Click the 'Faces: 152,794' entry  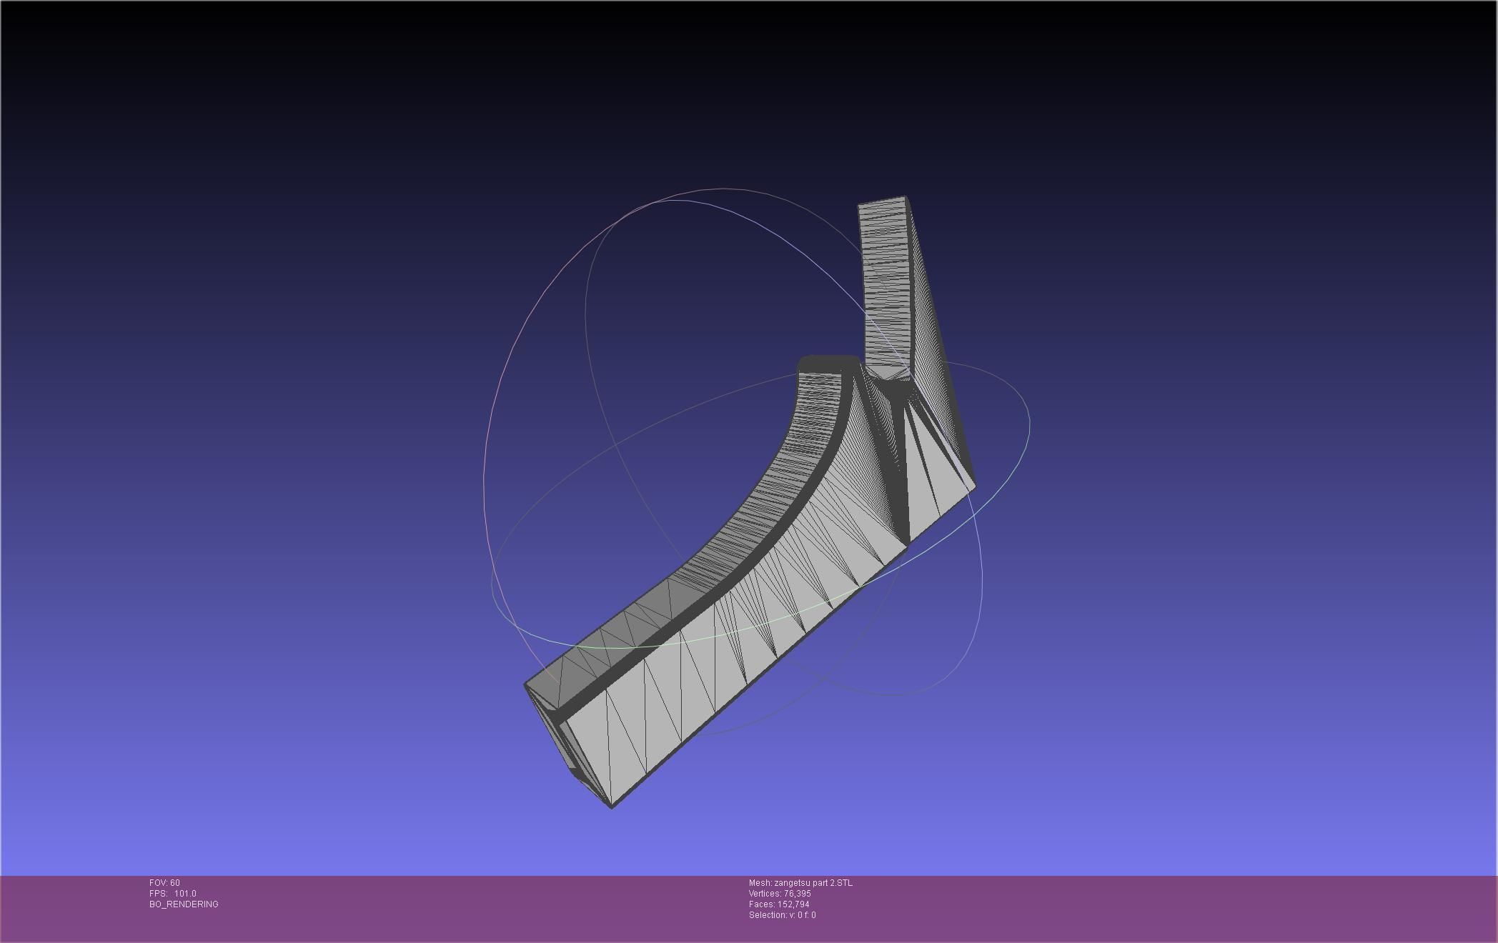(x=779, y=904)
